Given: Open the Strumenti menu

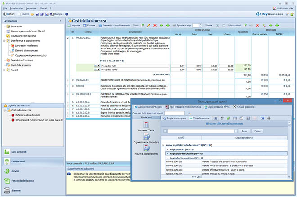Looking at the screenshot, I should (31, 9).
